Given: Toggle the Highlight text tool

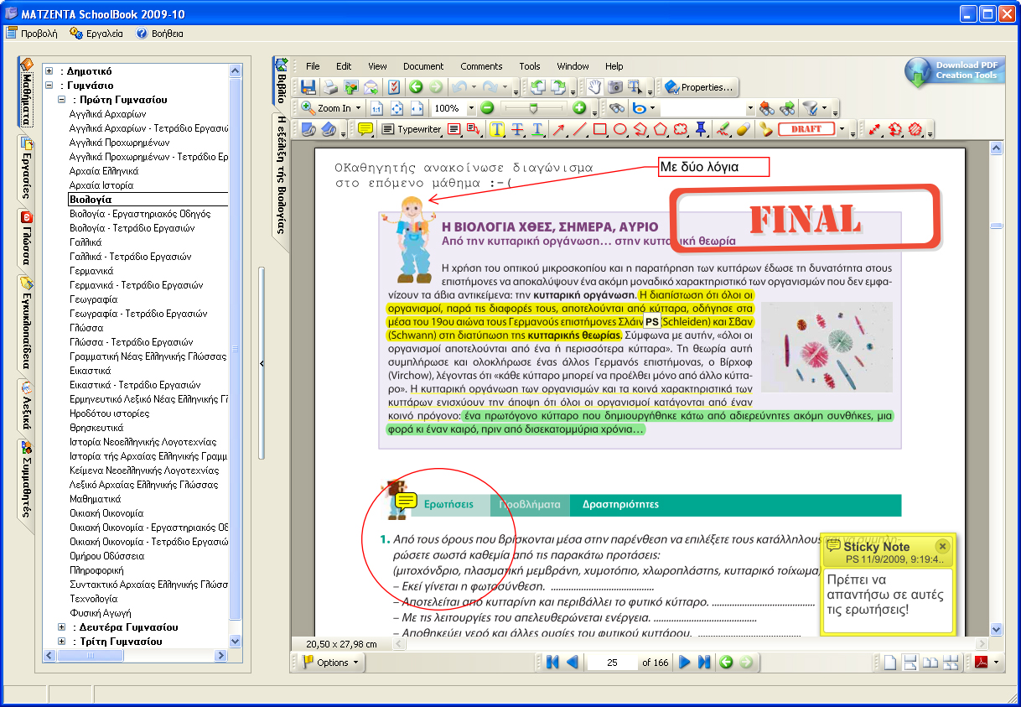Looking at the screenshot, I should click(497, 129).
